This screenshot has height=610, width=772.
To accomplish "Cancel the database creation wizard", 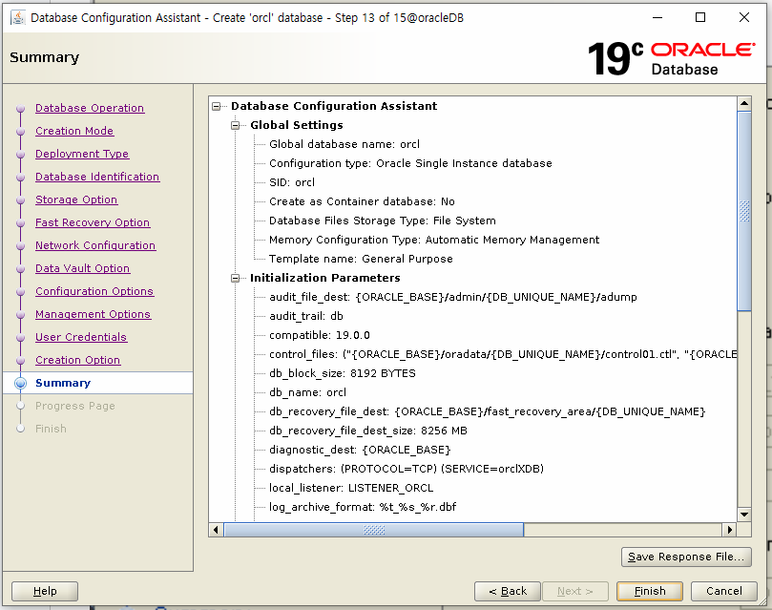I will pos(723,591).
